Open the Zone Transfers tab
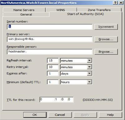Screen dimensions: 125x120 [x=99, y=10]
